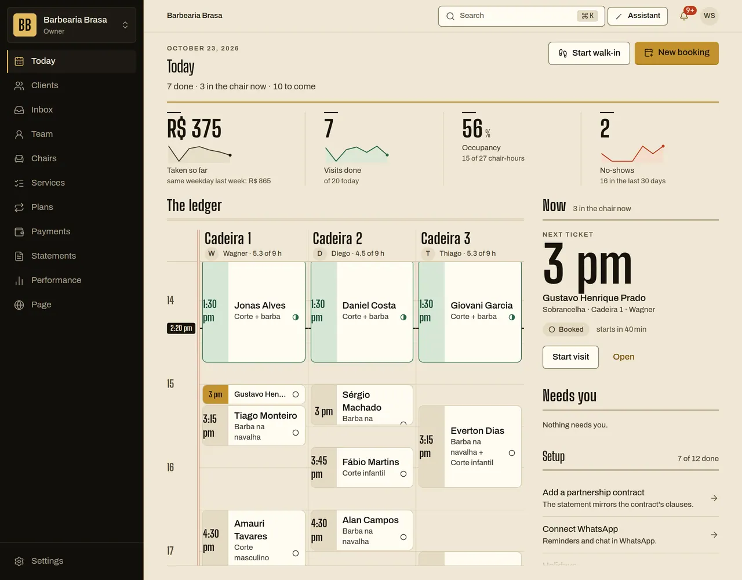Screen dimensions: 742x580
Task: Toggle status circle on Tiago Monteiro
Action: (x=296, y=433)
